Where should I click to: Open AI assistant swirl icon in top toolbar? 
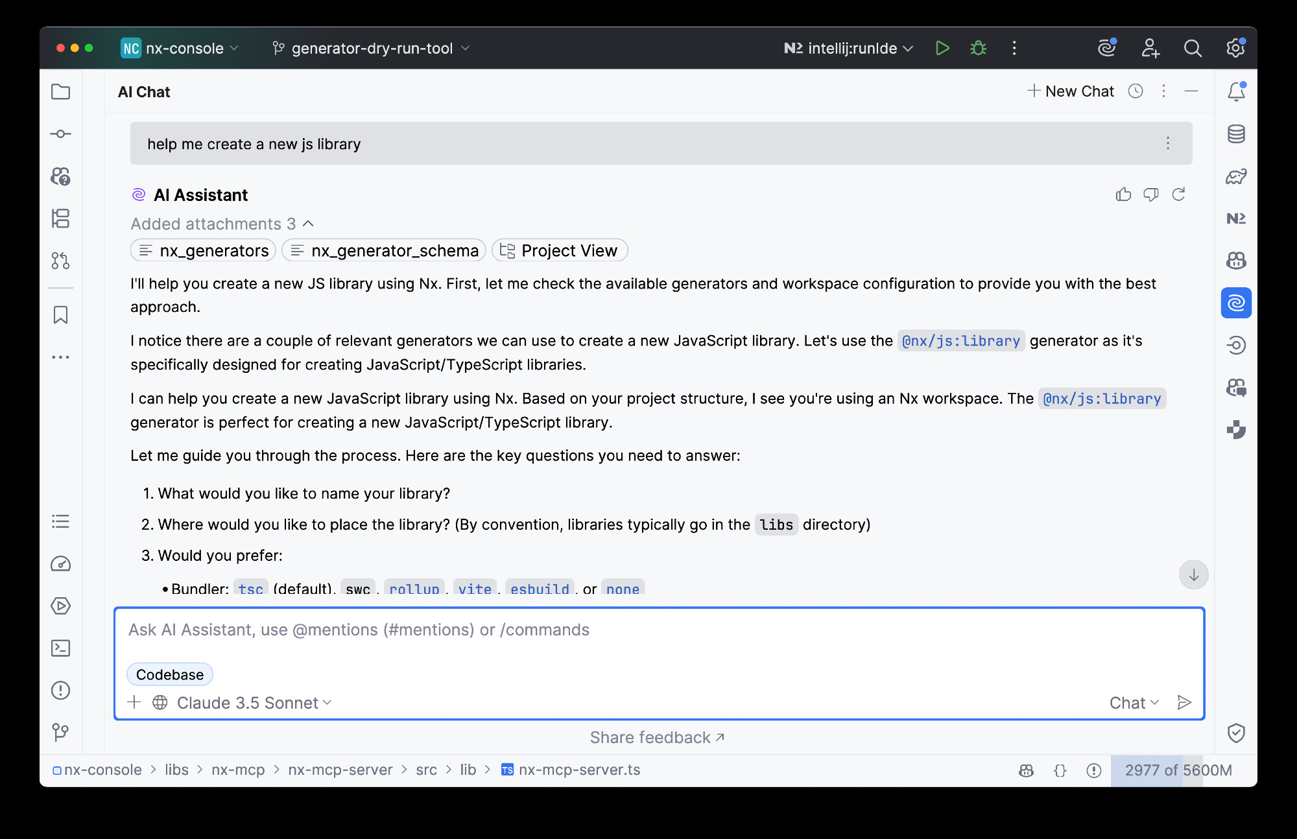coord(1107,48)
